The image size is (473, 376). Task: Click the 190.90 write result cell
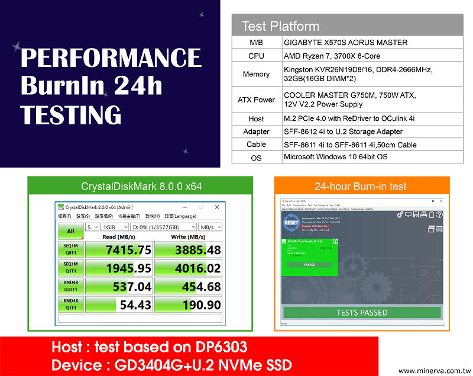coord(188,304)
